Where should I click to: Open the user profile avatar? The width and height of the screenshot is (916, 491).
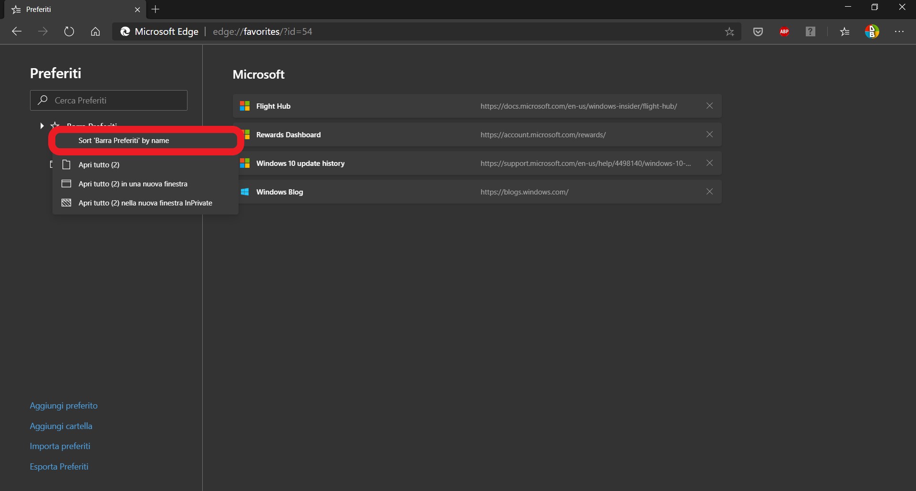872,31
